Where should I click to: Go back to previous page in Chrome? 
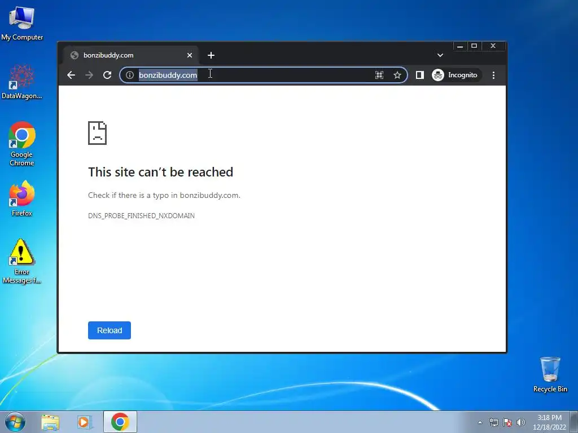click(x=71, y=75)
